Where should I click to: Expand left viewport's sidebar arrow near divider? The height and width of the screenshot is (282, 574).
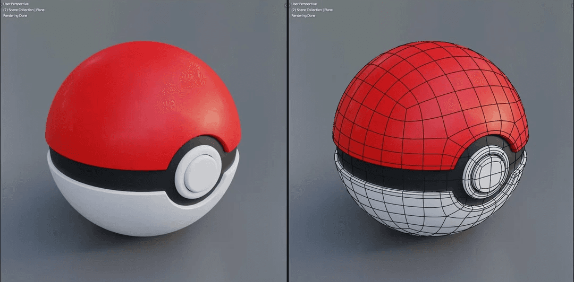(286, 5)
